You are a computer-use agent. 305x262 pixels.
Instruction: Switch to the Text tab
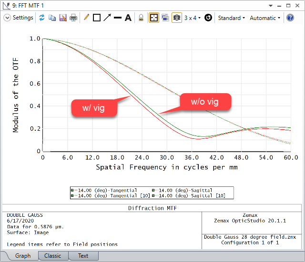[x=83, y=256]
